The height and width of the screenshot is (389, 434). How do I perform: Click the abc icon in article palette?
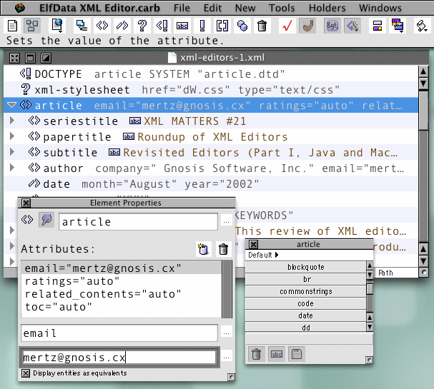click(277, 353)
